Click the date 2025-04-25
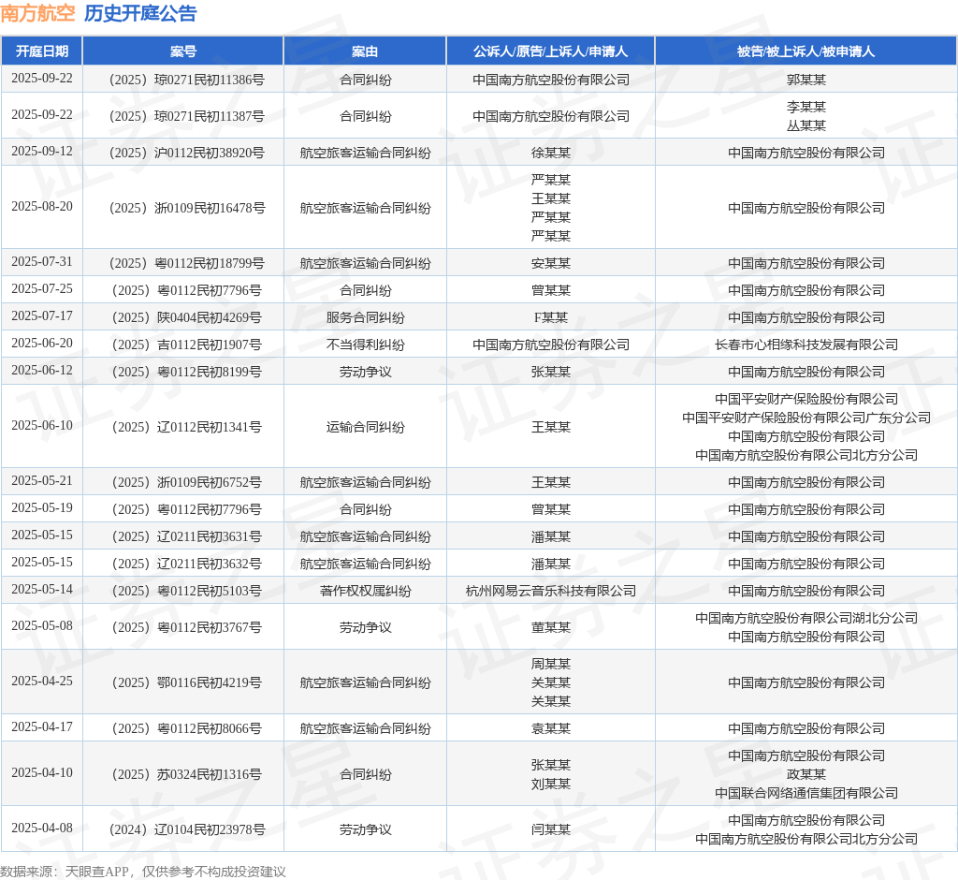The height and width of the screenshot is (880, 958). [x=42, y=681]
